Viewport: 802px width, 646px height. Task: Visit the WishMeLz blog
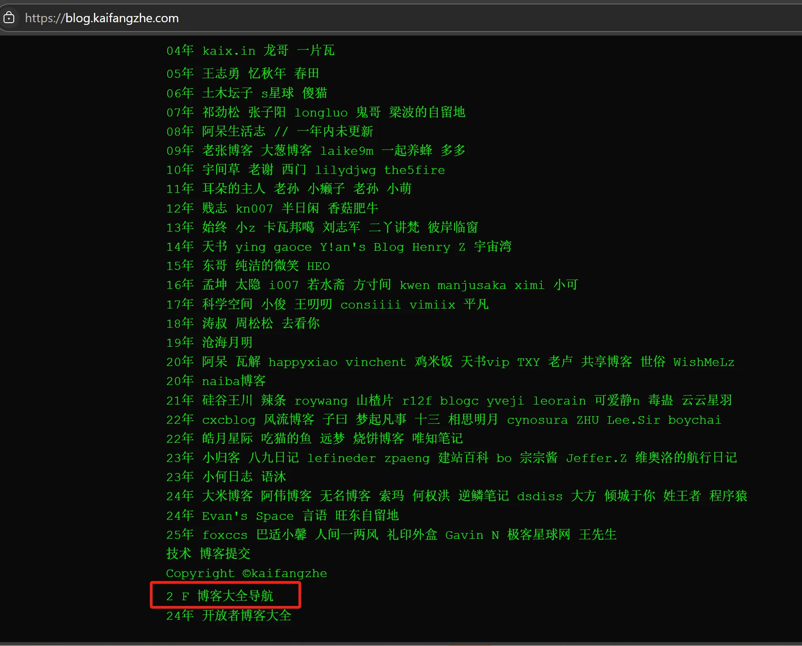[703, 362]
